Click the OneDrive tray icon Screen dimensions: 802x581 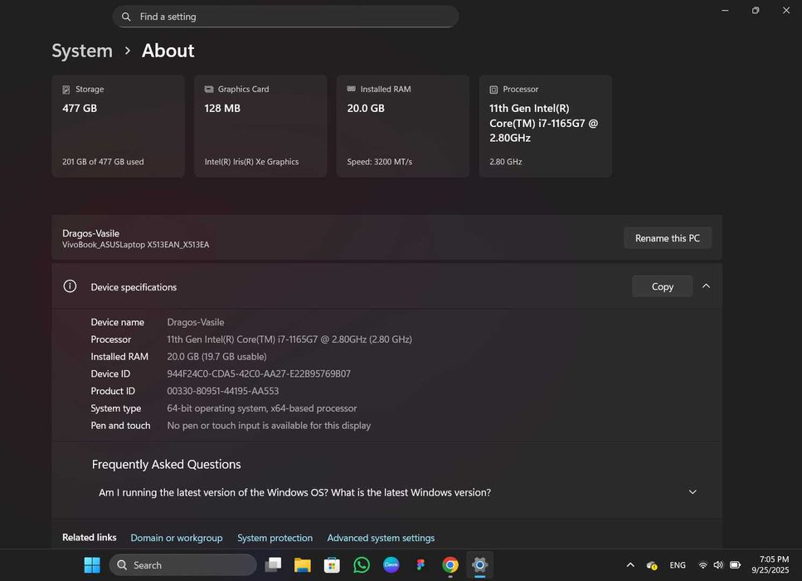(x=652, y=565)
